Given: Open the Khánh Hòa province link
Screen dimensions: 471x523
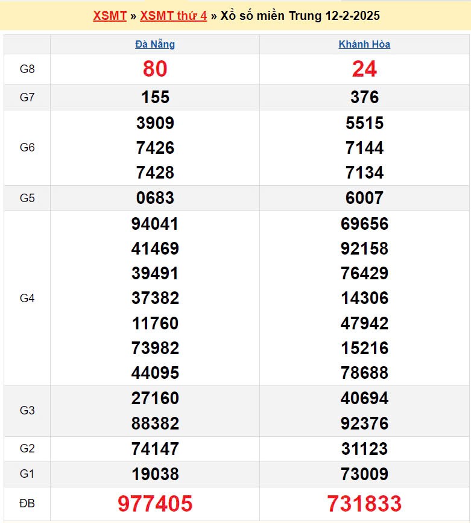Looking at the screenshot, I should 364,44.
